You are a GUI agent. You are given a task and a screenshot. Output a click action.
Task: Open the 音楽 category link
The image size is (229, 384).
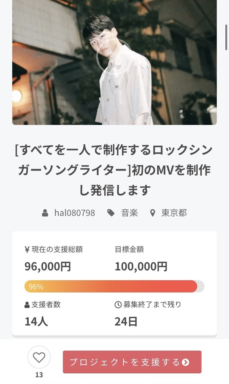point(130,213)
